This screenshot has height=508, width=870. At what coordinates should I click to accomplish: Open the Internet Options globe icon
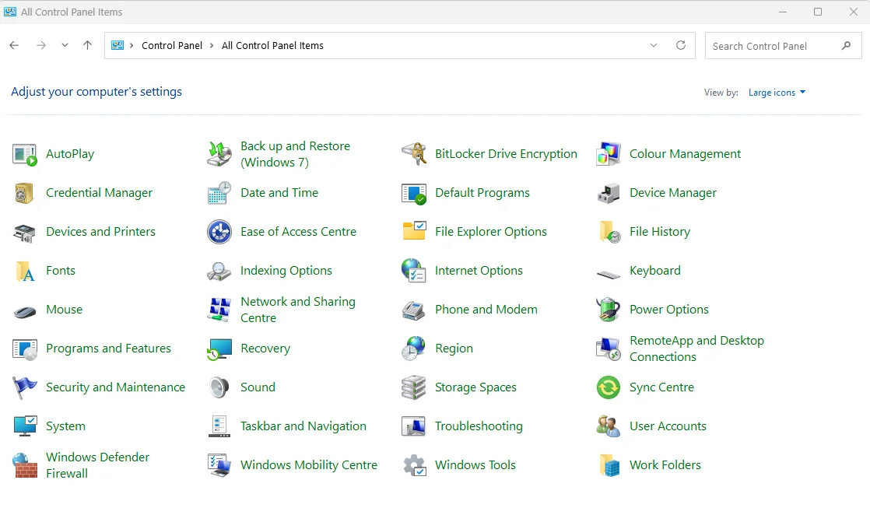(414, 271)
